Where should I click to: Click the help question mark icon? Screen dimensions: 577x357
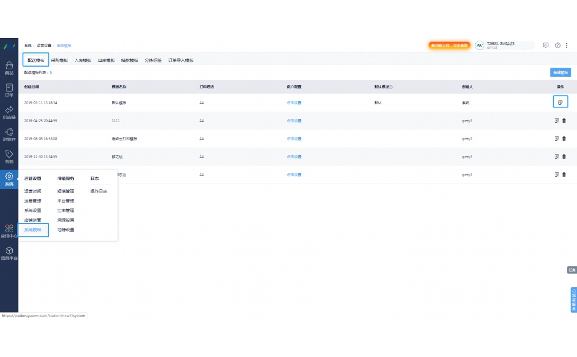click(557, 45)
